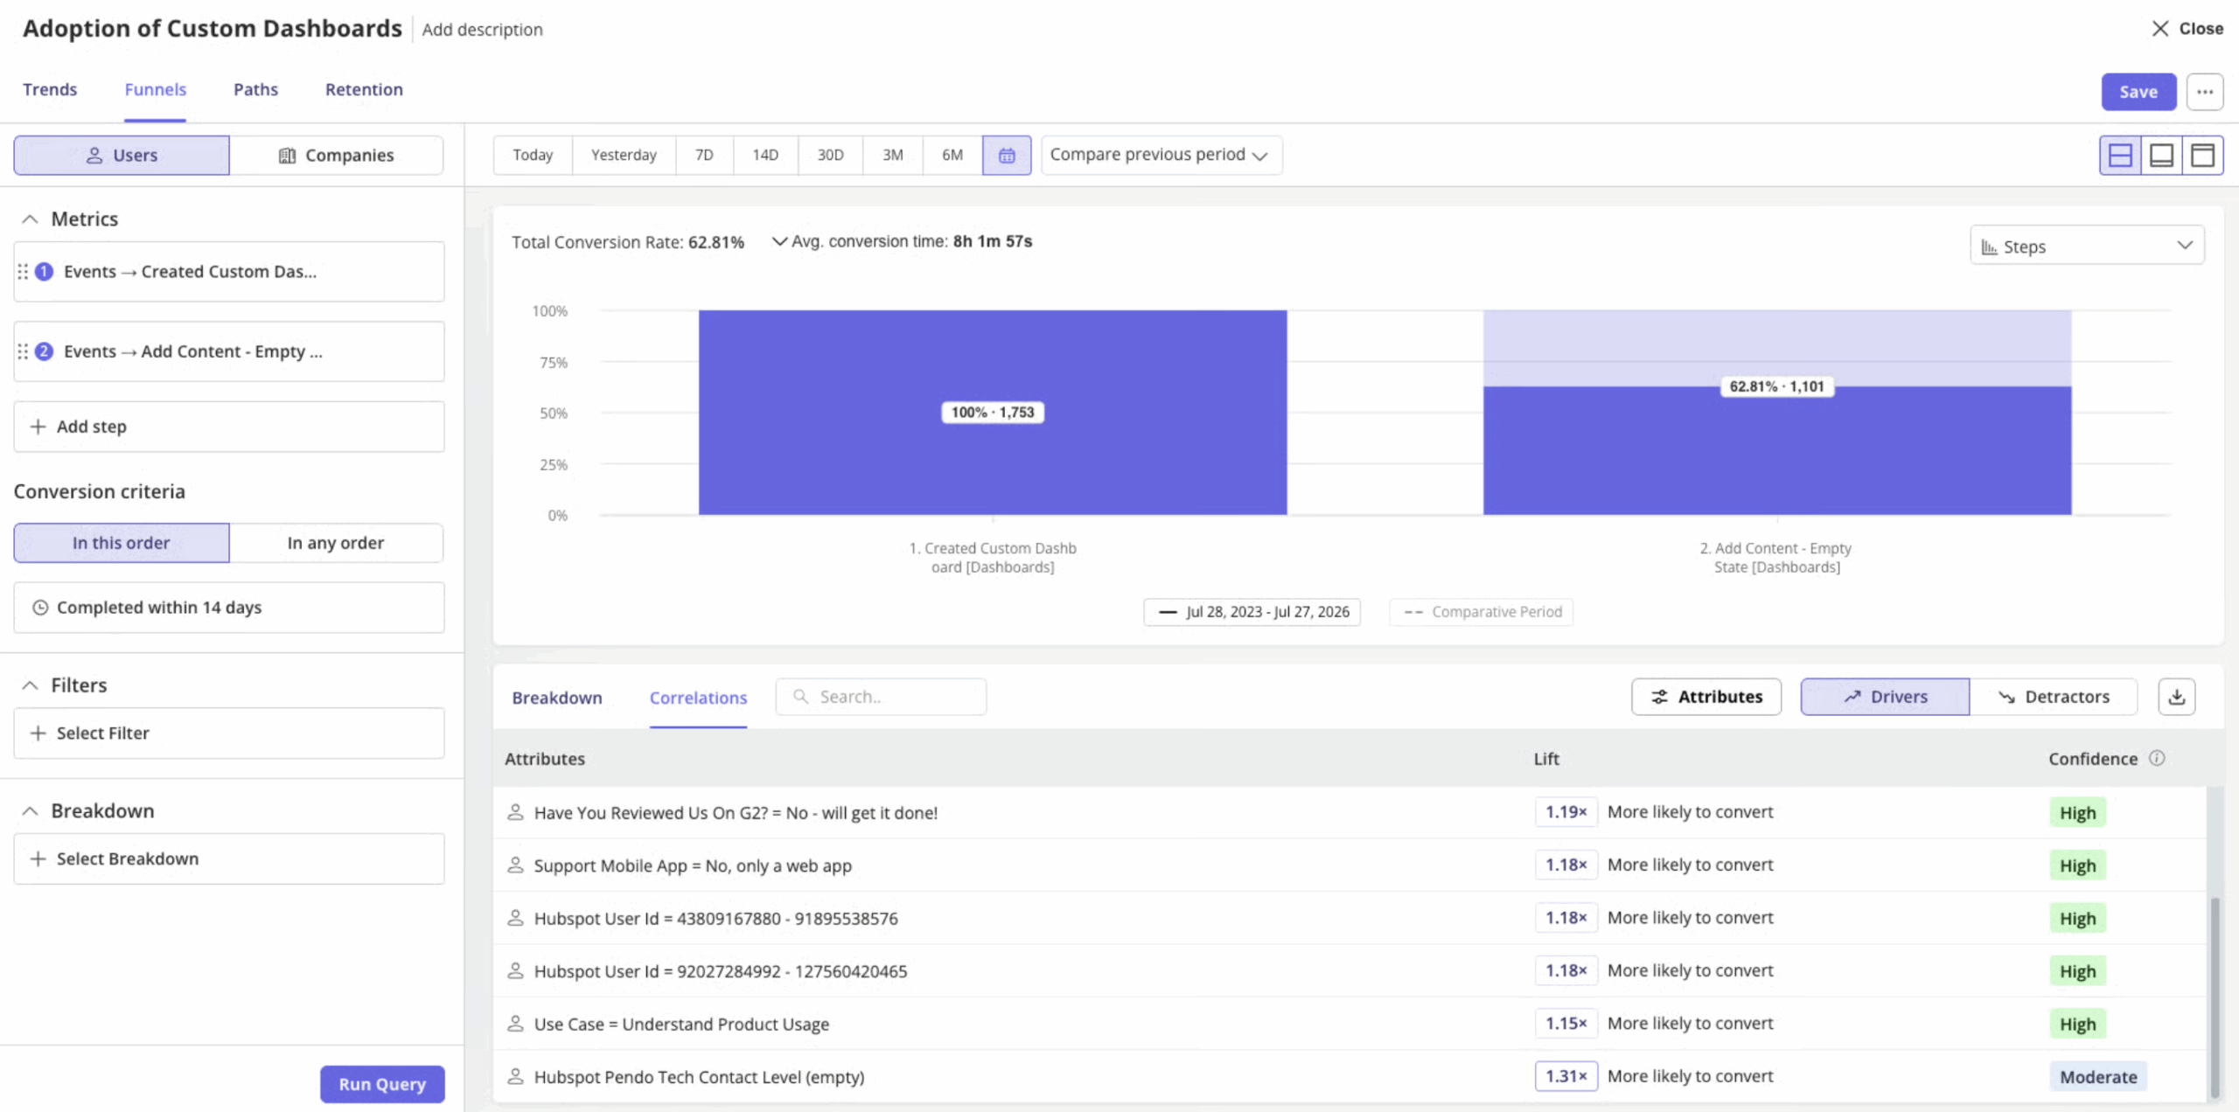Open the custom date range calendar icon
This screenshot has width=2239, height=1112.
click(x=1006, y=156)
